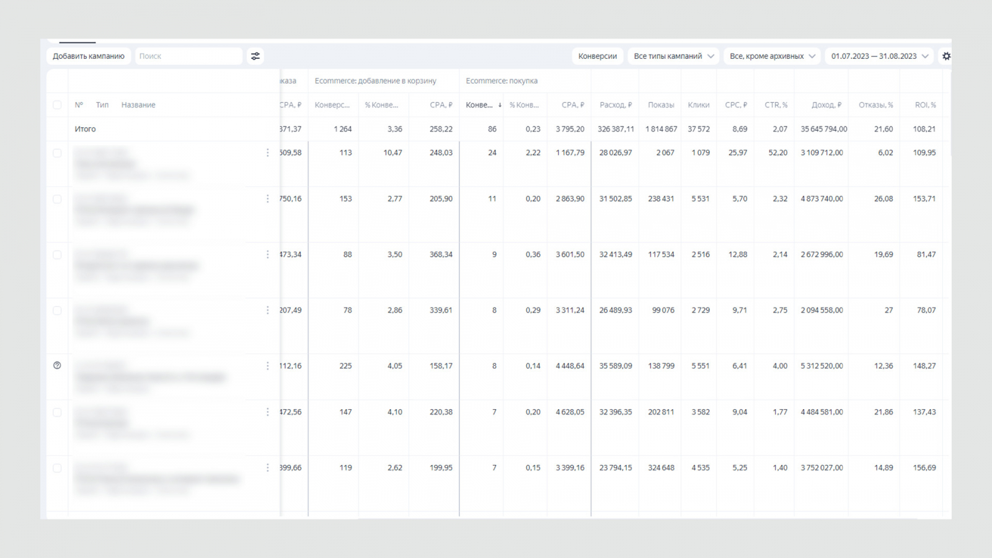The height and width of the screenshot is (558, 992).
Task: Open three-dot menu for second campaign row
Action: coord(268,199)
